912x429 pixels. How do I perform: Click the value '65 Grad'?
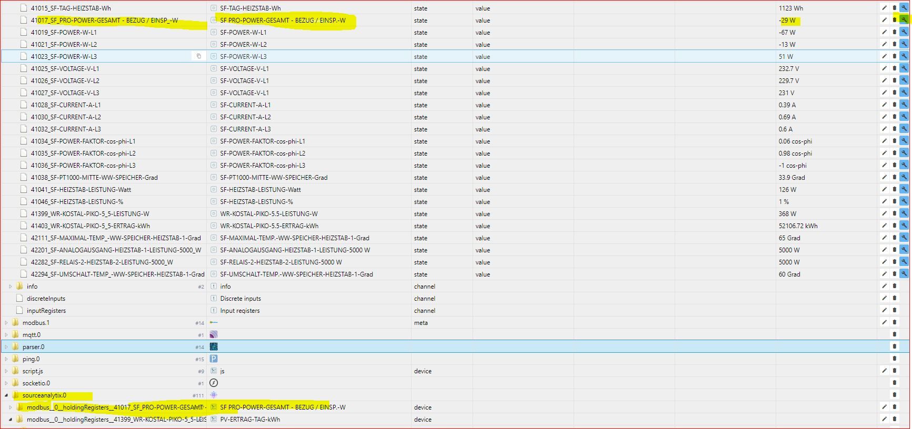(789, 238)
